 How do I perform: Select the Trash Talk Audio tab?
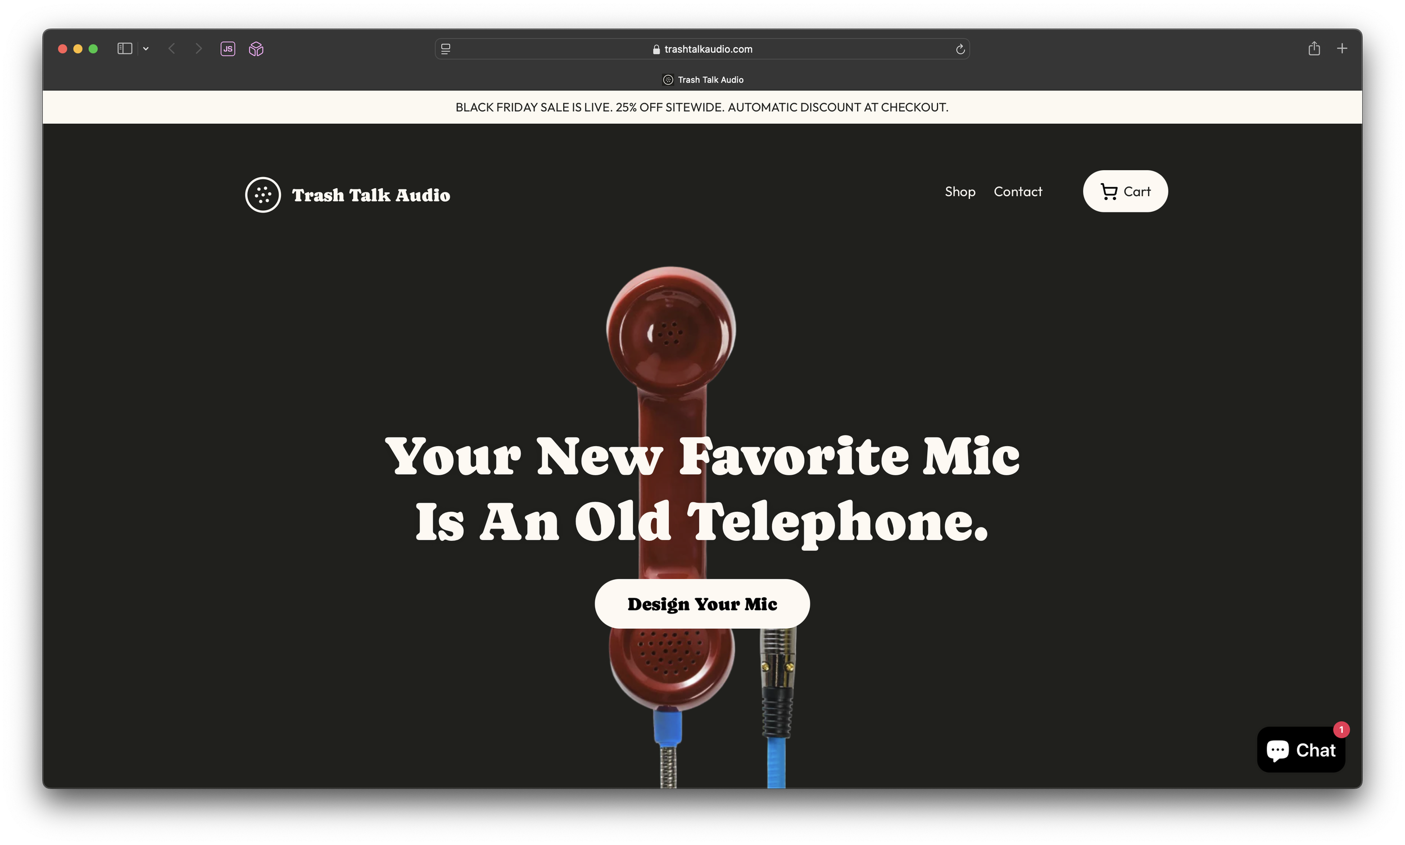[703, 80]
